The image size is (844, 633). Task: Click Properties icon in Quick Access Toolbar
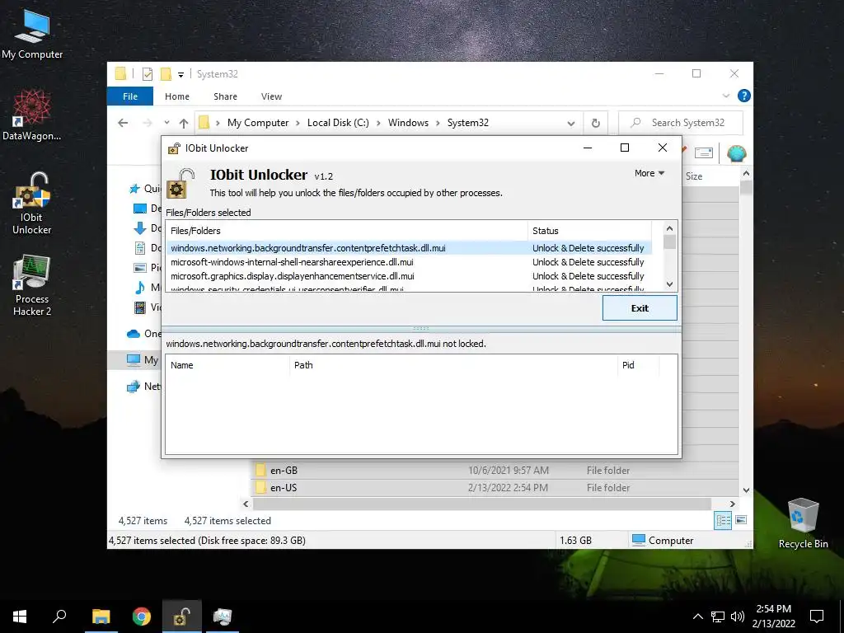click(x=147, y=74)
